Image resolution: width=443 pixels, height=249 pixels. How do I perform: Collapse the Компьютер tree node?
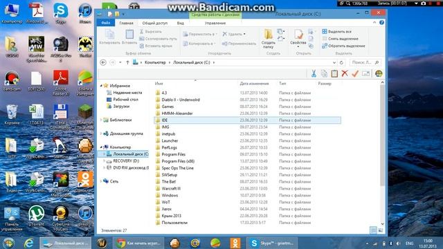[101, 147]
